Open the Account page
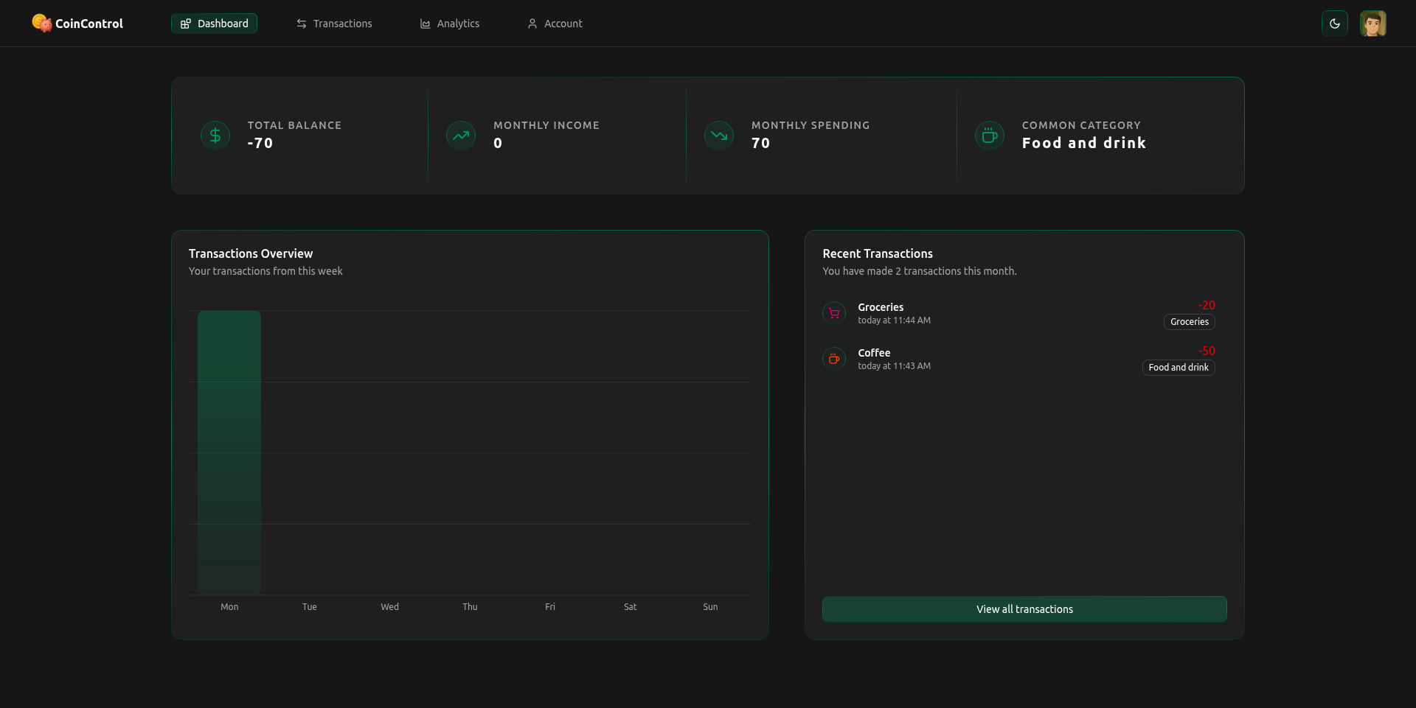Screen dimensions: 1416x708 [555, 24]
